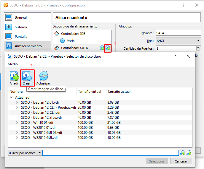Click the search previous match icon
This screenshot has height=169, width=204.
pos(182,153)
